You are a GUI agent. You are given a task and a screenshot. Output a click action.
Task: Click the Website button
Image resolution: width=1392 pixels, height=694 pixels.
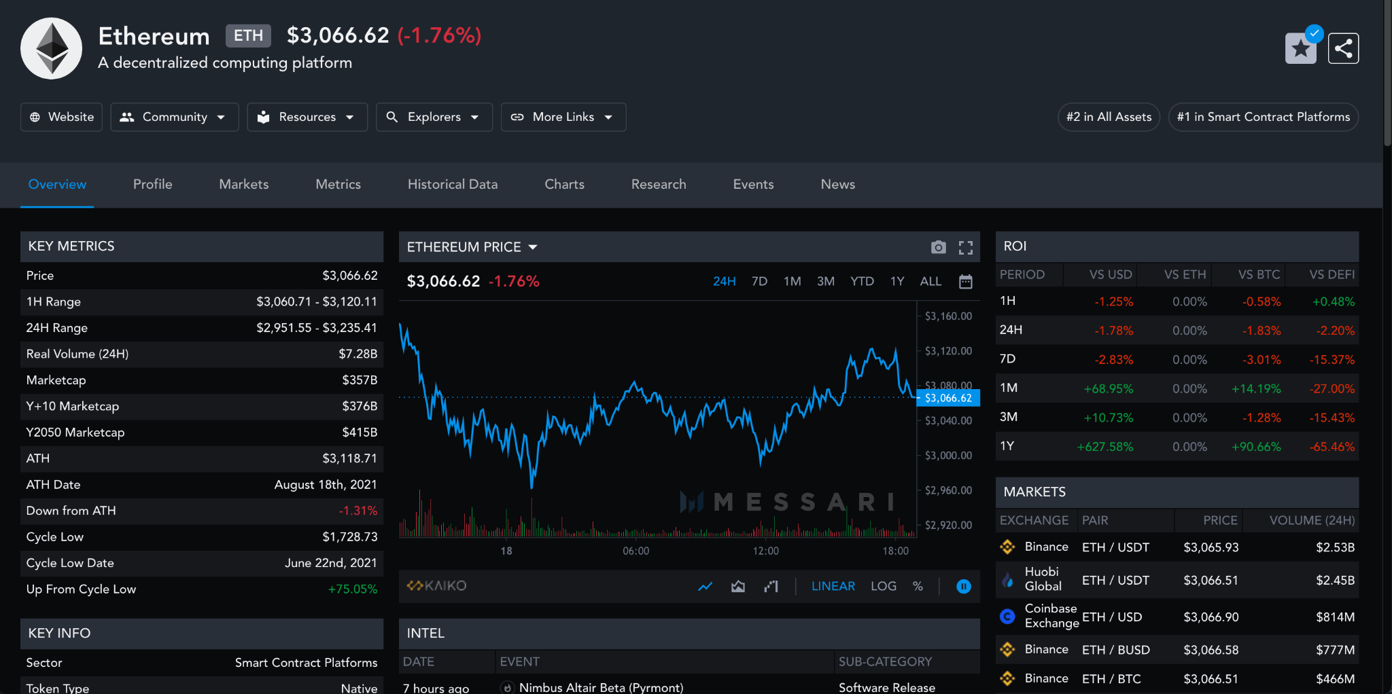(61, 117)
